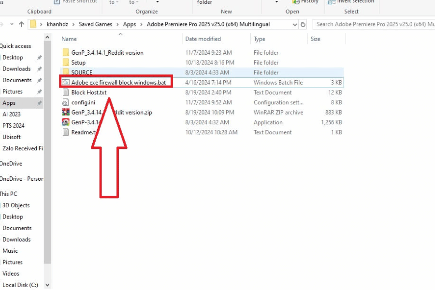Image resolution: width=435 pixels, height=290 pixels.
Task: Select the Readme text file icon
Action: 66,132
